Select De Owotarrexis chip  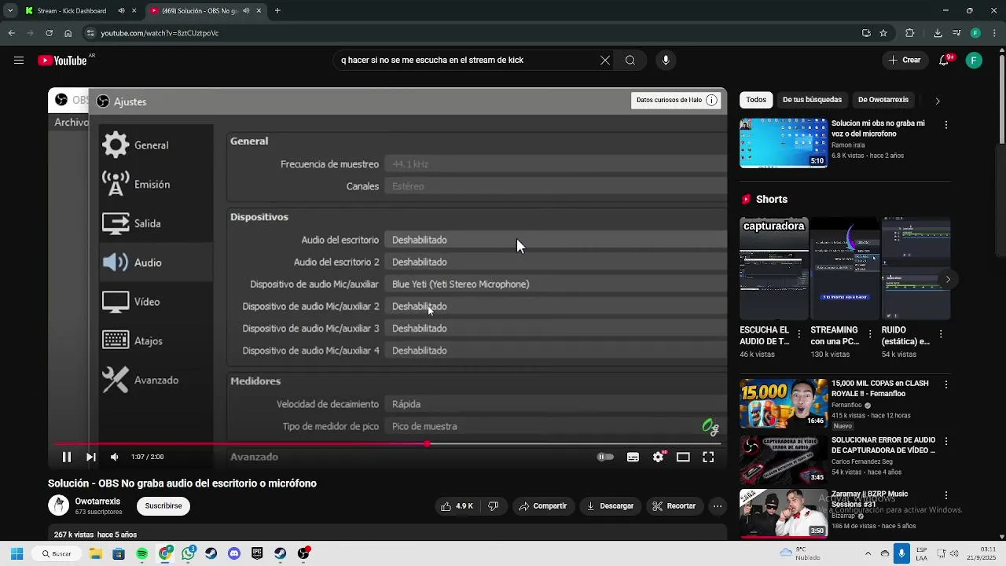pyautogui.click(x=883, y=100)
